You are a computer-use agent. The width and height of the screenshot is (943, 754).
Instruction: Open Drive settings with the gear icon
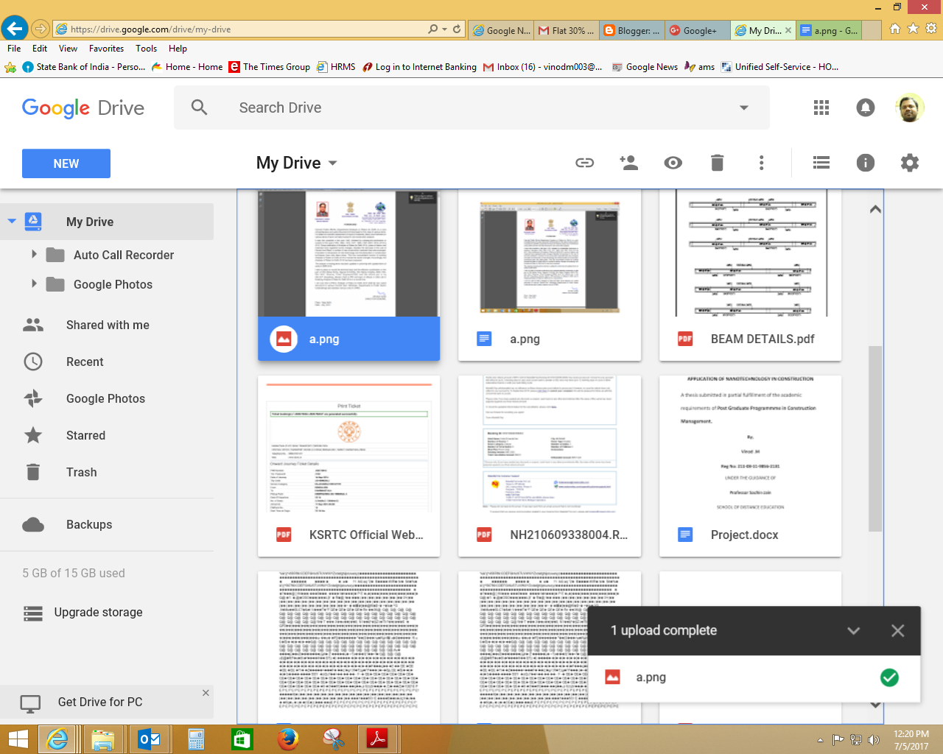pyautogui.click(x=909, y=163)
